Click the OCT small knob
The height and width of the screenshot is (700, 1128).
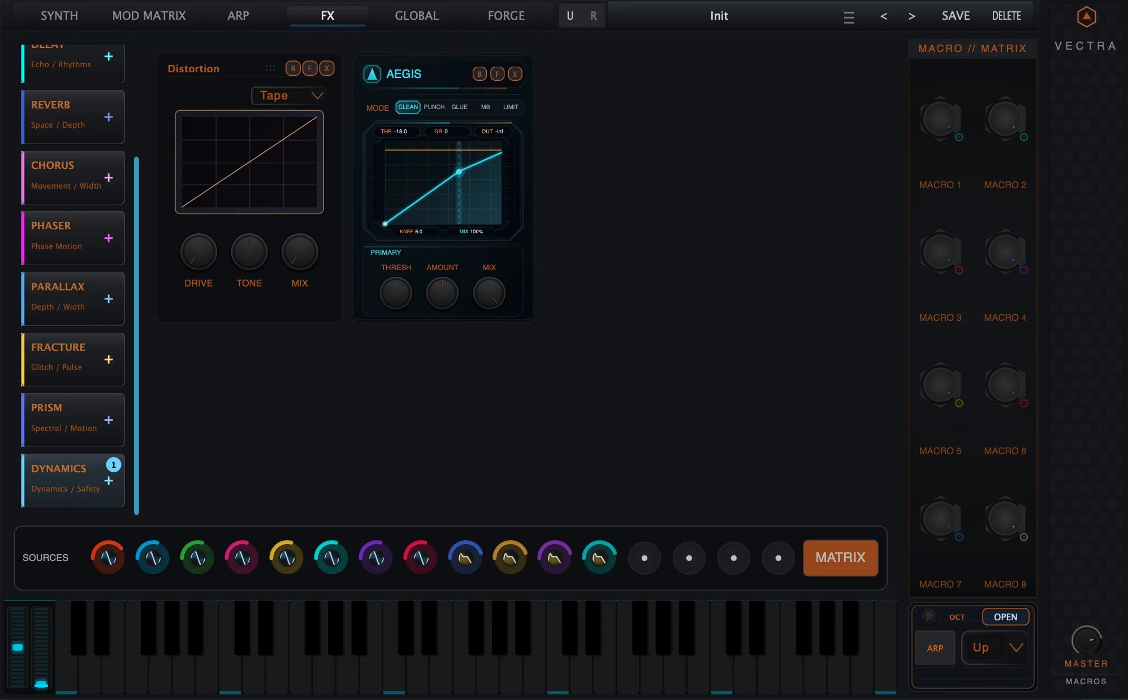coord(929,617)
